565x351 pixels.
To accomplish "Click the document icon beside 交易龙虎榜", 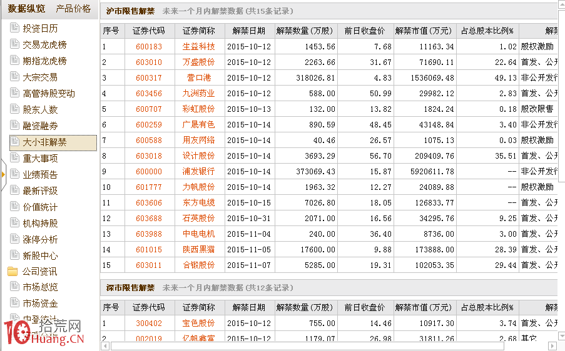I will click(x=14, y=44).
